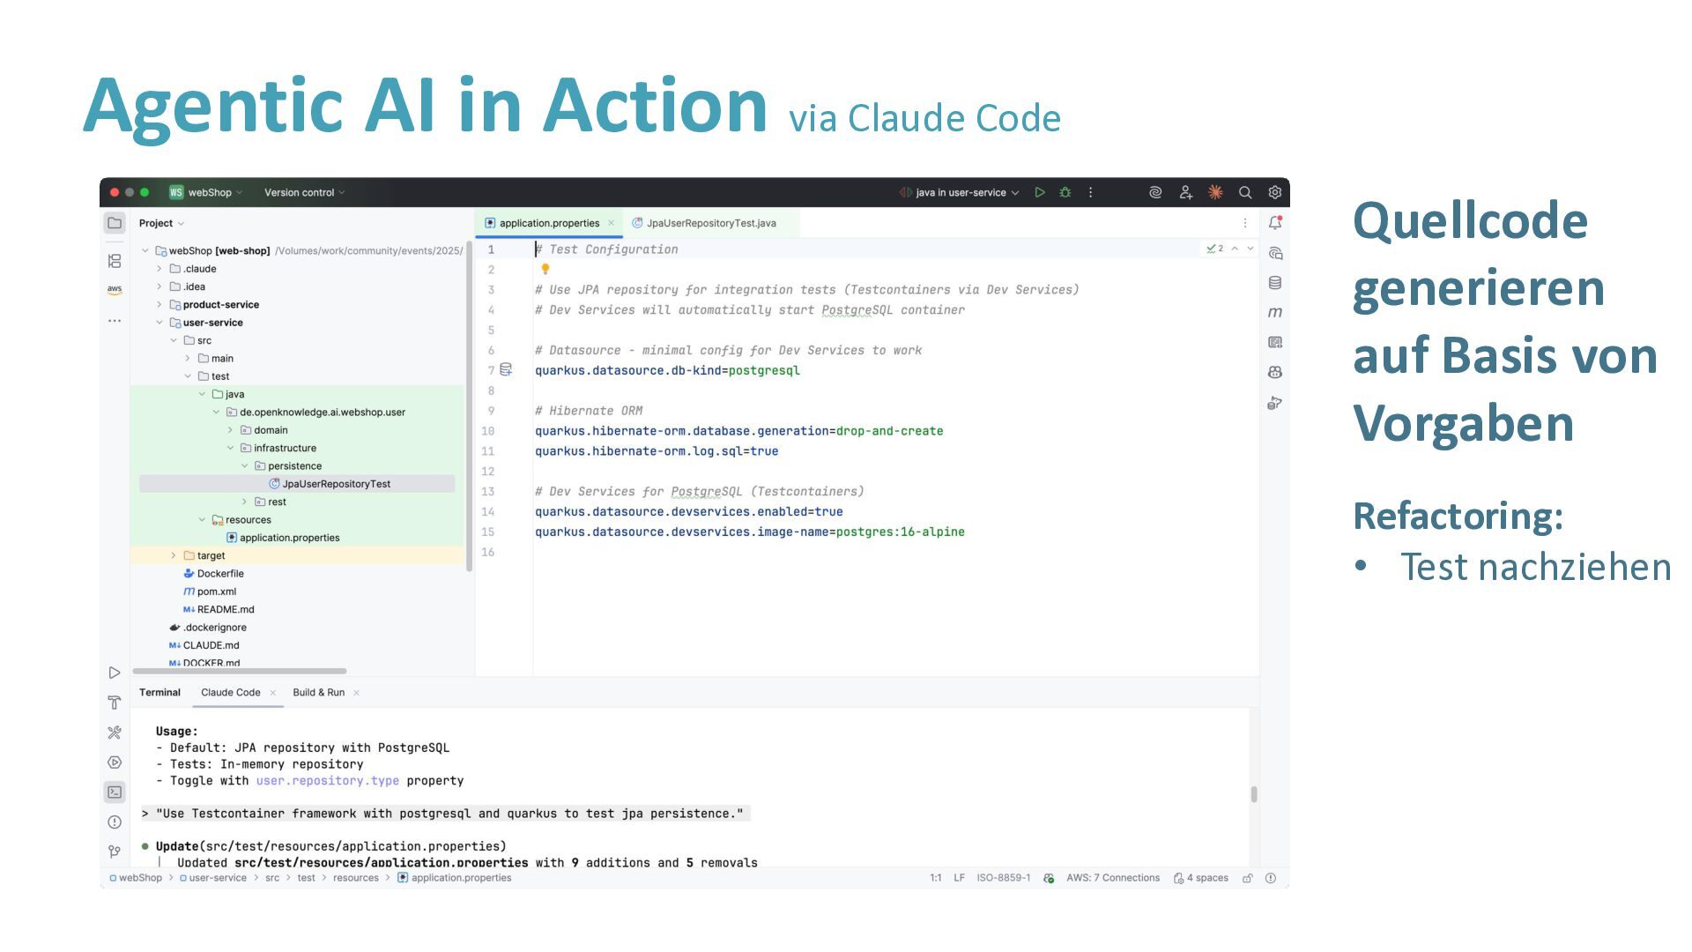The height and width of the screenshot is (952, 1692).
Task: Open the run configuration dropdown
Action: [x=961, y=192]
